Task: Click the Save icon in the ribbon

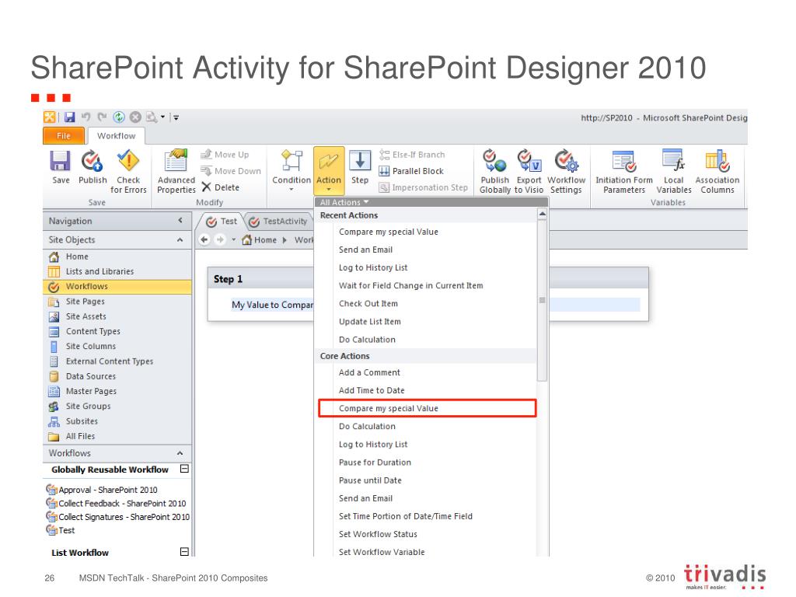Action: point(61,167)
